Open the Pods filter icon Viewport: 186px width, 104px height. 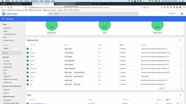(x=180, y=95)
